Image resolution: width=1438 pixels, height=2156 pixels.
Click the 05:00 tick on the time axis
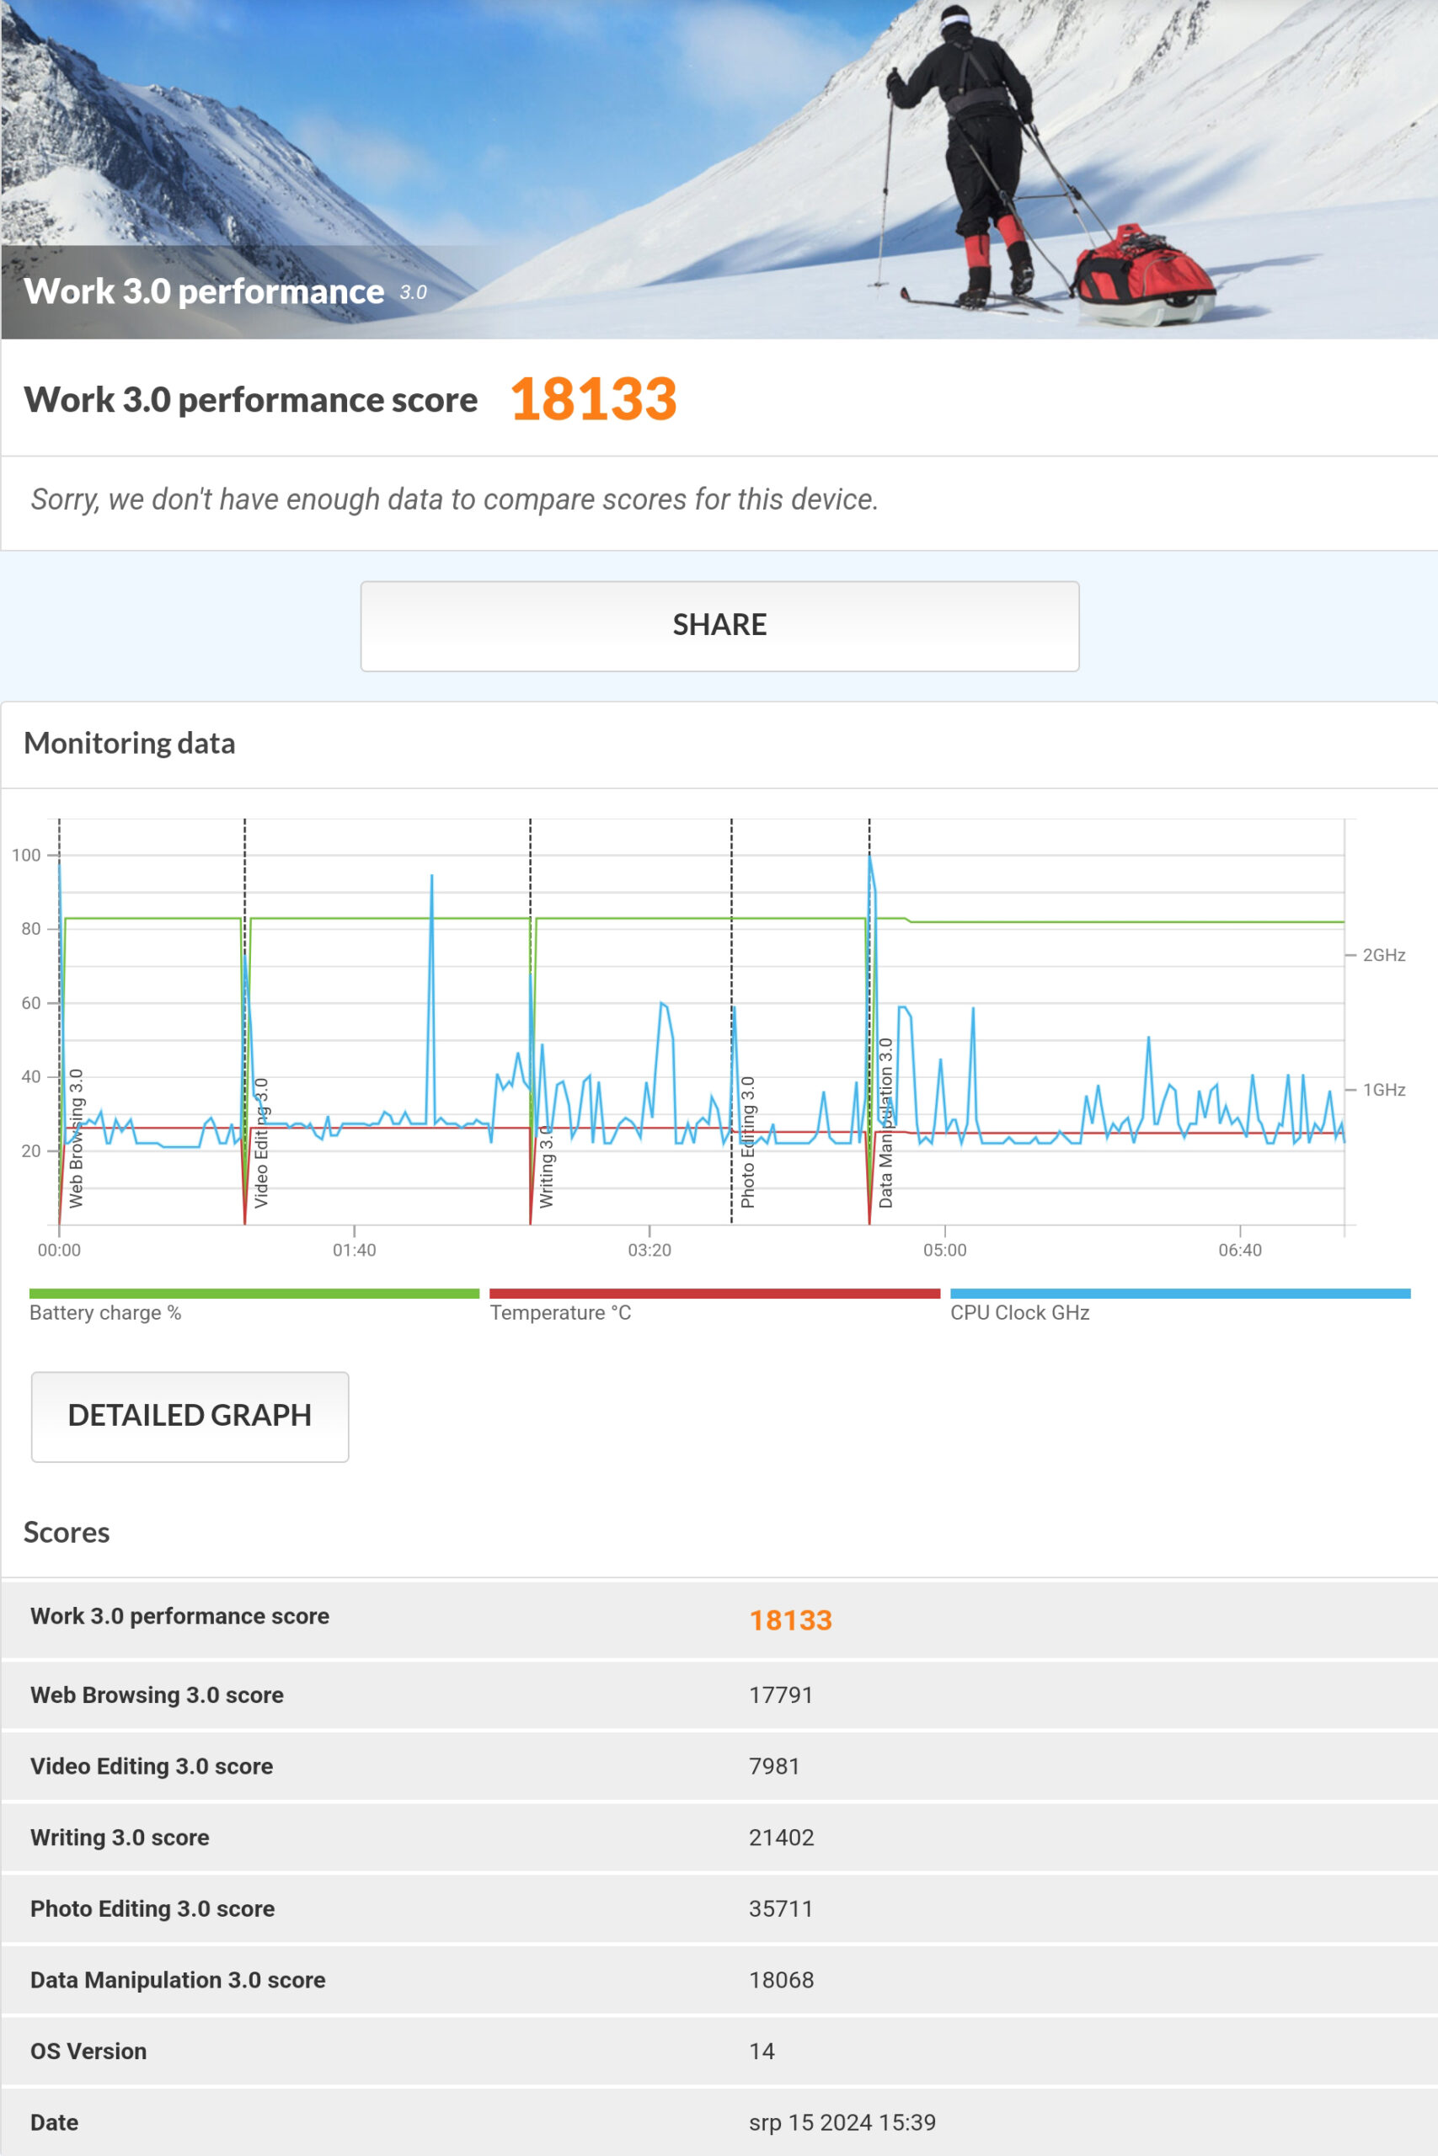coord(944,1250)
